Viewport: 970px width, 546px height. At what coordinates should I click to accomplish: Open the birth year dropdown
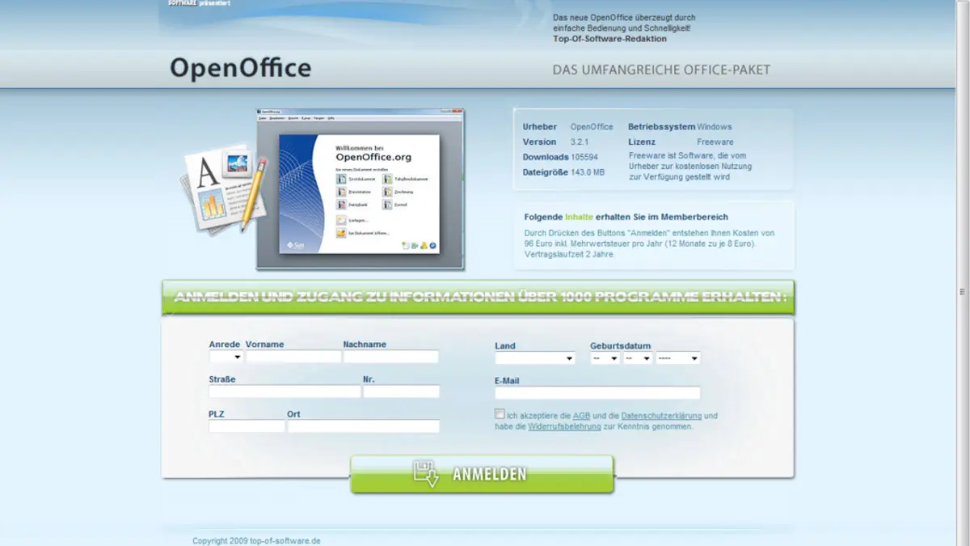[677, 358]
